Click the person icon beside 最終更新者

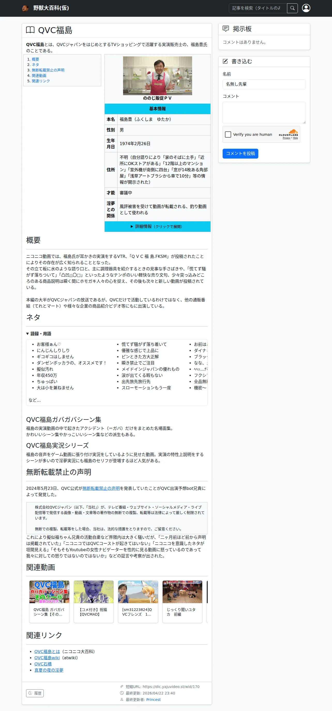tap(122, 699)
